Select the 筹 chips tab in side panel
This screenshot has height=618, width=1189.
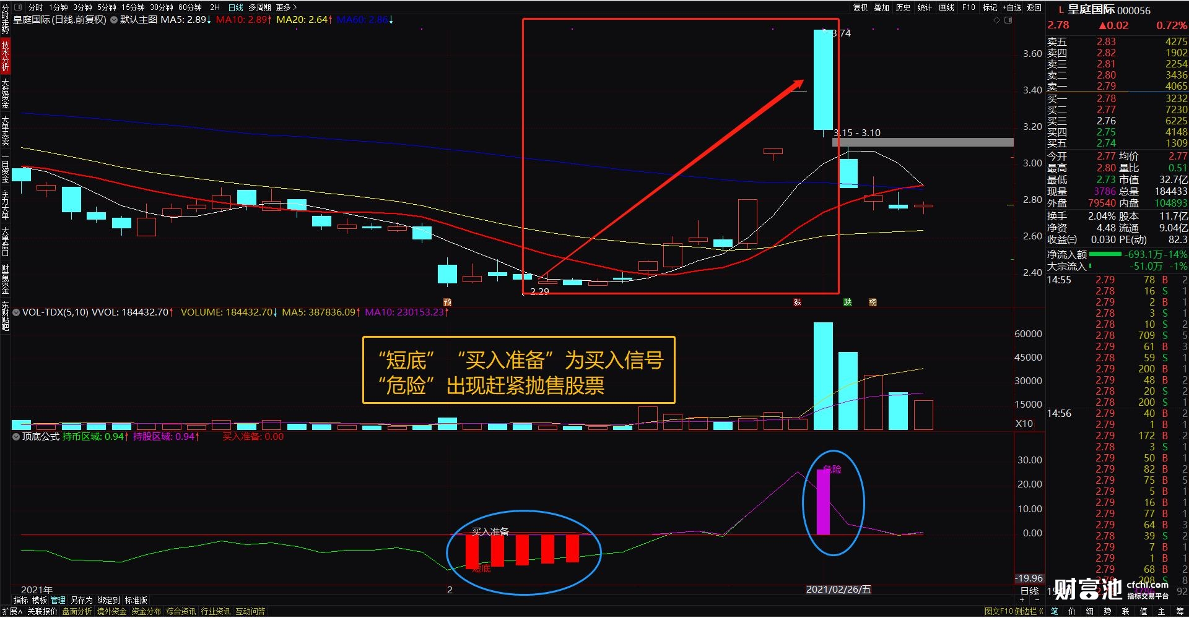coord(1180,612)
